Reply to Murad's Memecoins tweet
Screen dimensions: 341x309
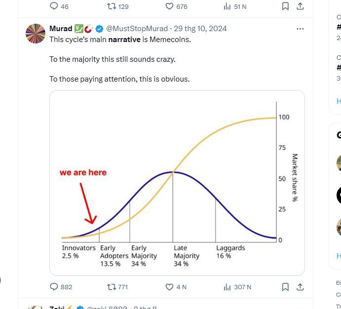(54, 287)
